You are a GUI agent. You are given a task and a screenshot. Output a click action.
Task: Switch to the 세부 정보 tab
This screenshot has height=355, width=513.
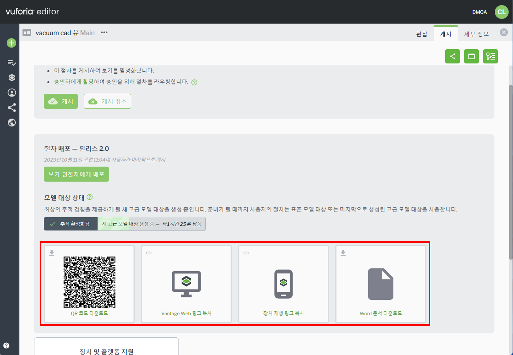[x=476, y=34]
